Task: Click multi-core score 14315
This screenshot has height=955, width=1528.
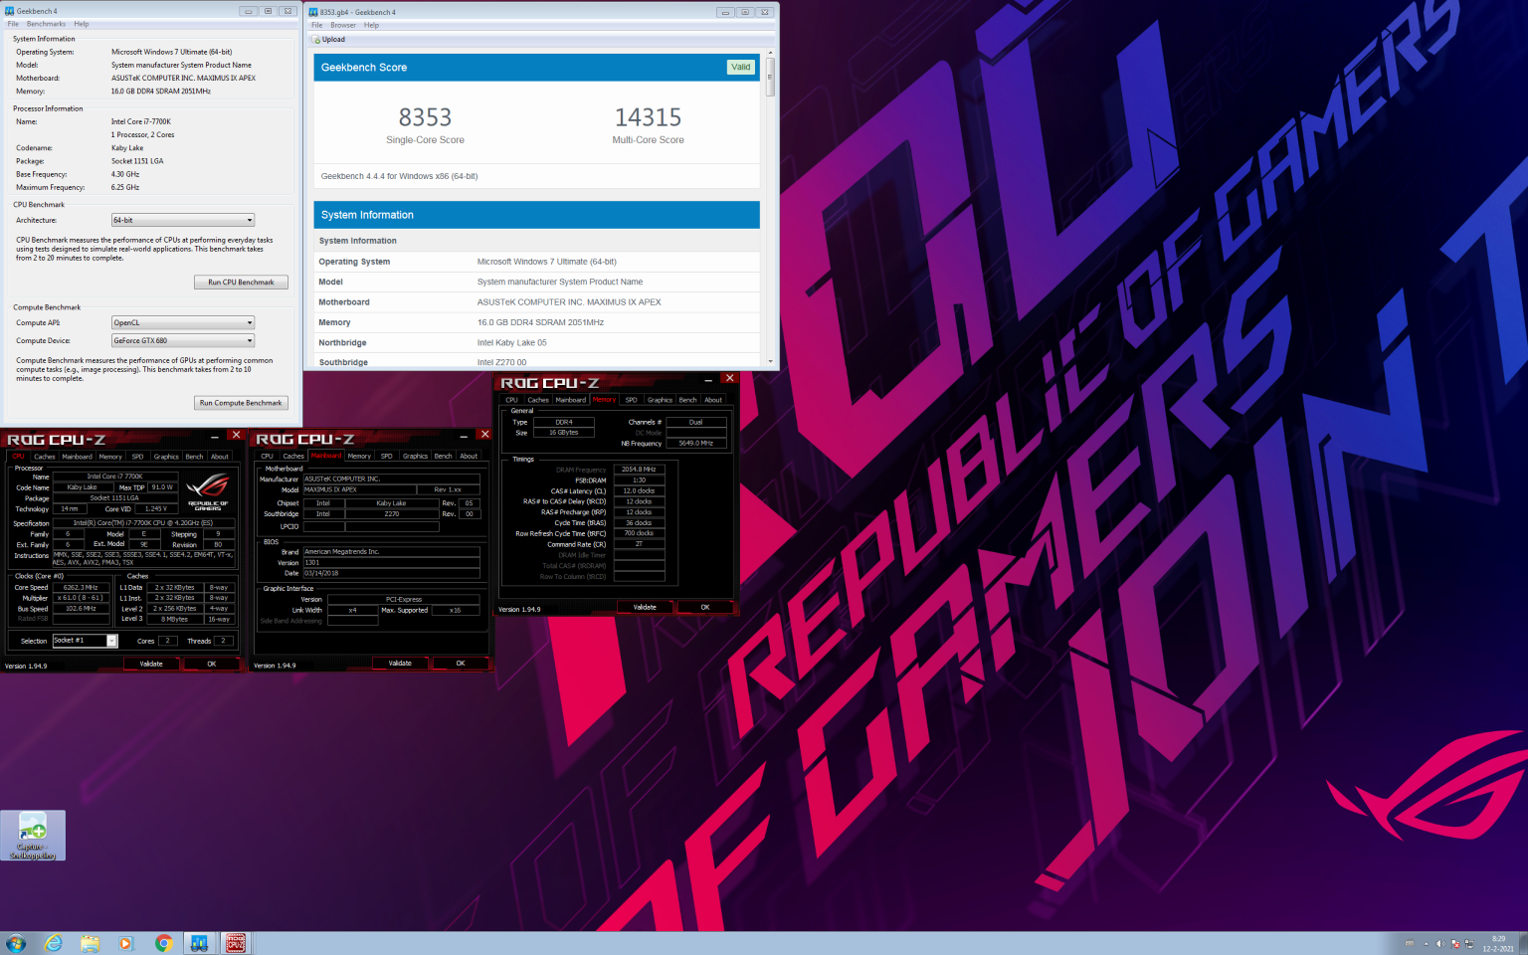Action: 648,117
